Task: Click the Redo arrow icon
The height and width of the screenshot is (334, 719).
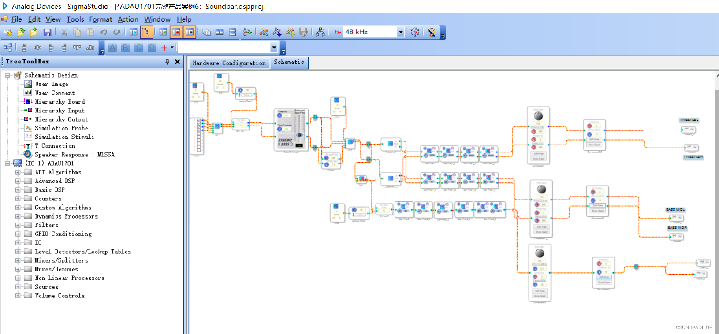Action: 117,32
